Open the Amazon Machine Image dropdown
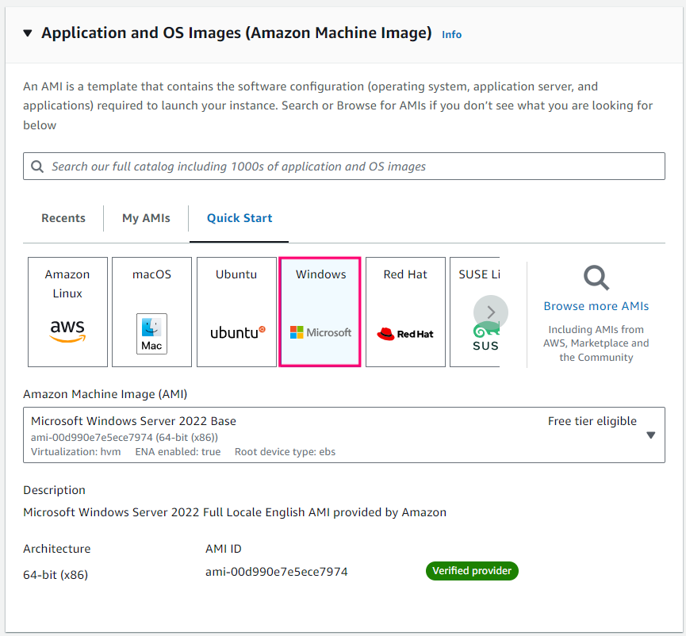Image resolution: width=686 pixels, height=636 pixels. [x=317, y=435]
